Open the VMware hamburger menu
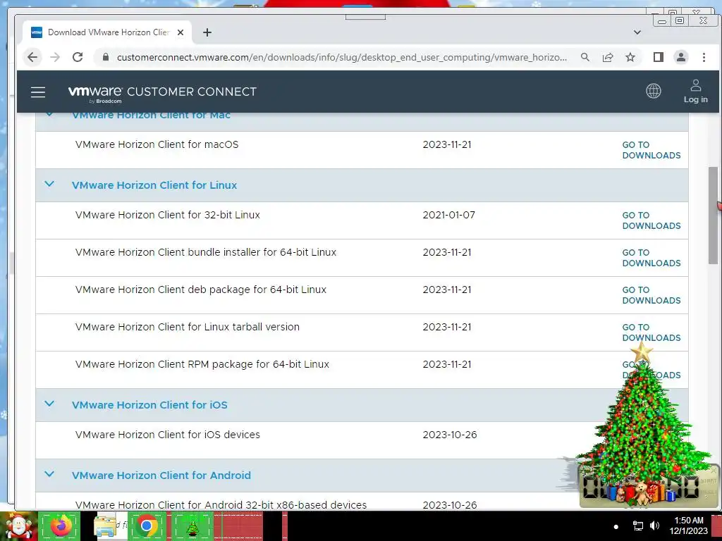722x541 pixels. coord(38,92)
